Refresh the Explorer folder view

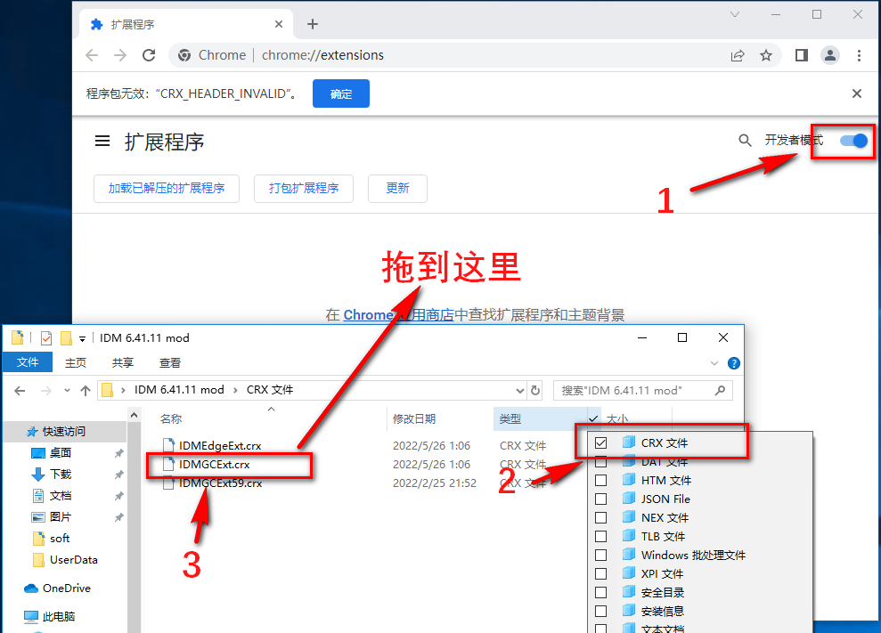tap(535, 390)
